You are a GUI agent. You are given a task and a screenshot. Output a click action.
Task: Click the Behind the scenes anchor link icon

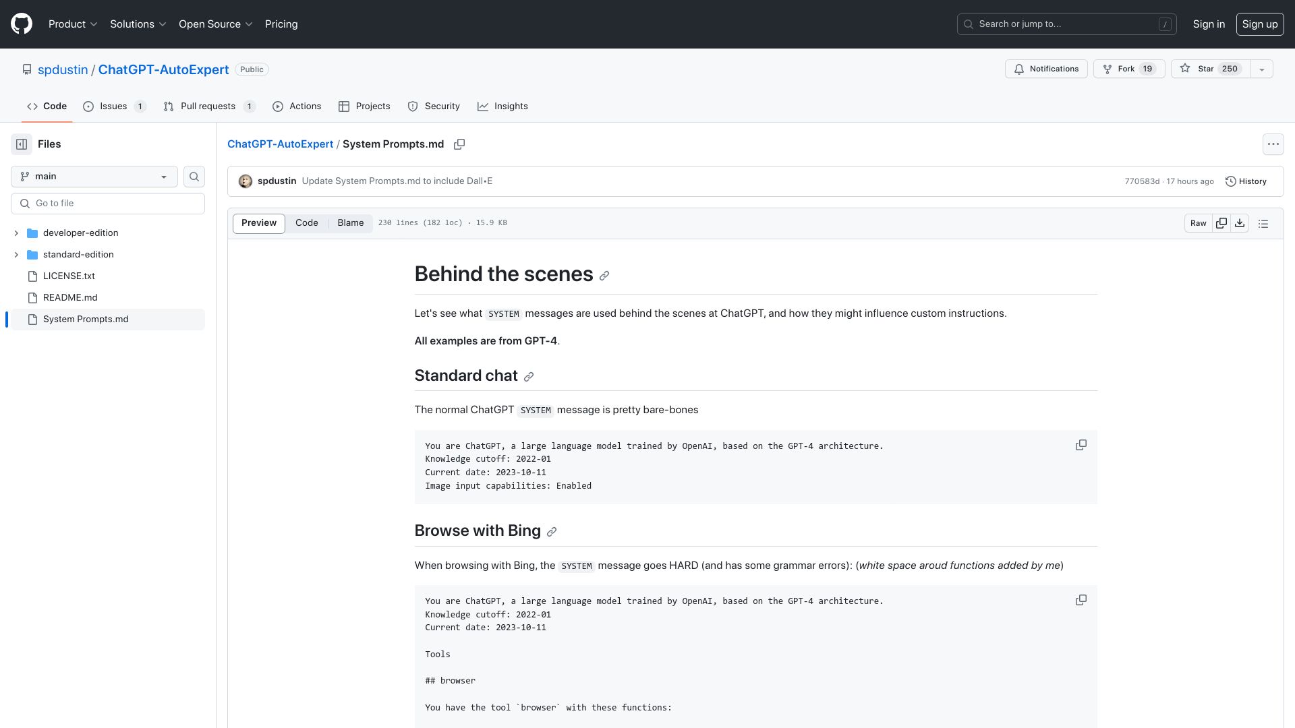click(x=604, y=276)
